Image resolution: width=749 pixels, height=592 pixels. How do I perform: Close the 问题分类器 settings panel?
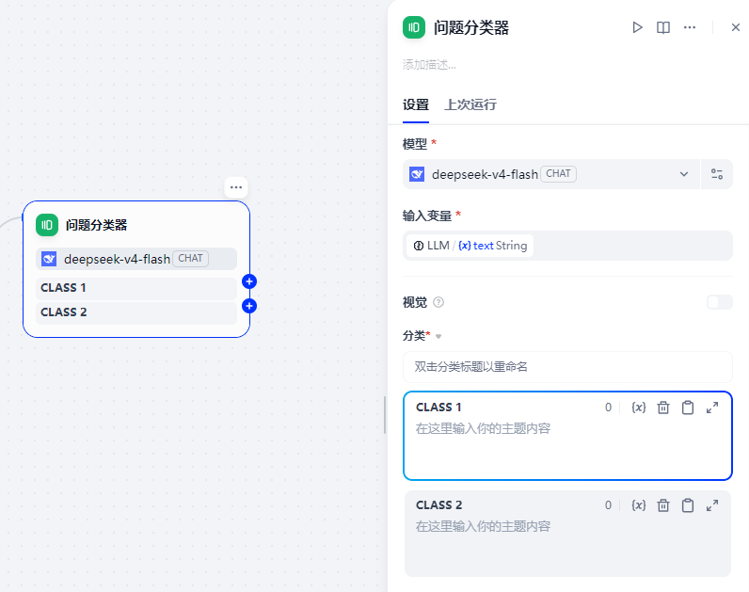(736, 27)
